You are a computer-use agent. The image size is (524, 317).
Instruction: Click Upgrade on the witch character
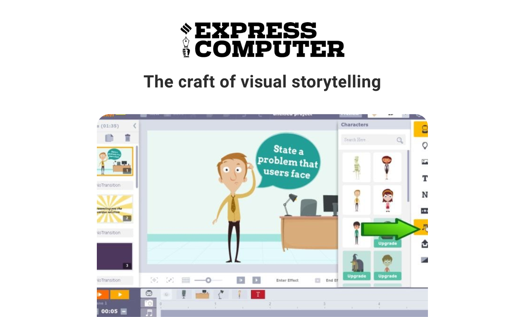356,276
